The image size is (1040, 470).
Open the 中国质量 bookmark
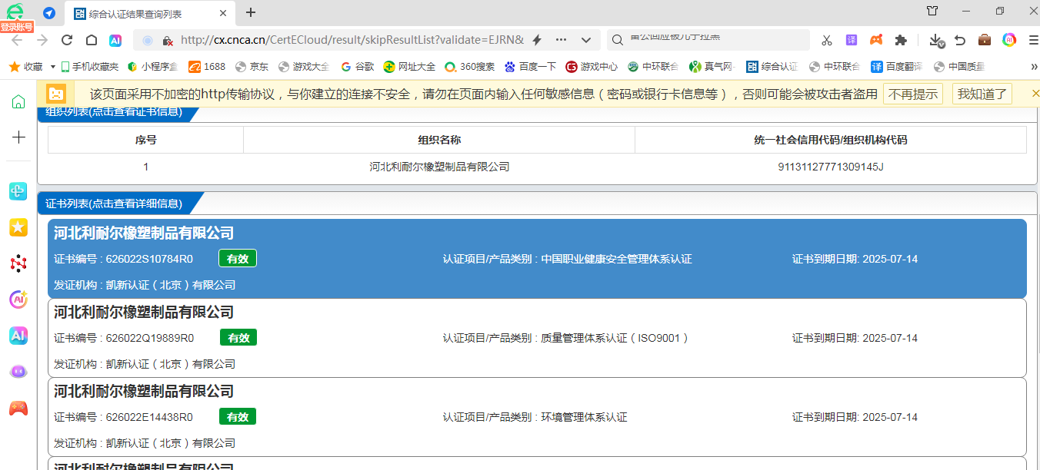[x=959, y=67]
